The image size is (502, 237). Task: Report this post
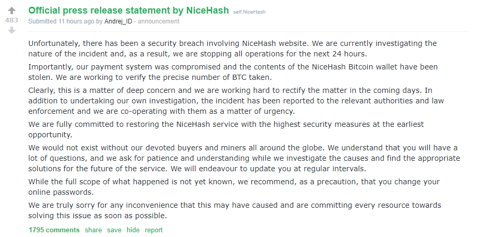pos(154,230)
